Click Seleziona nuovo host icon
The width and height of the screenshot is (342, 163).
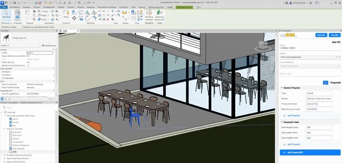(159, 15)
